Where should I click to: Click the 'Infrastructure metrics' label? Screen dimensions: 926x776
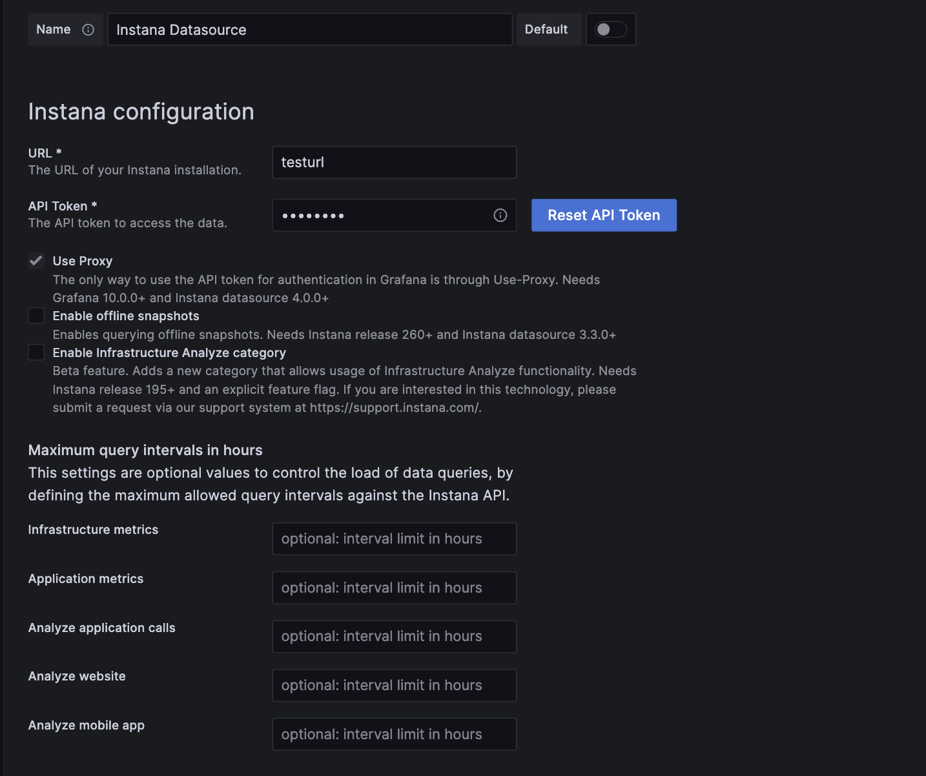point(94,529)
